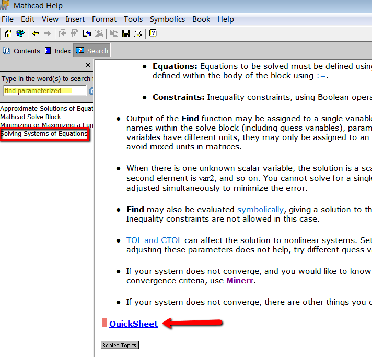
Task: Click the binoculars search book icon
Action: (99, 33)
